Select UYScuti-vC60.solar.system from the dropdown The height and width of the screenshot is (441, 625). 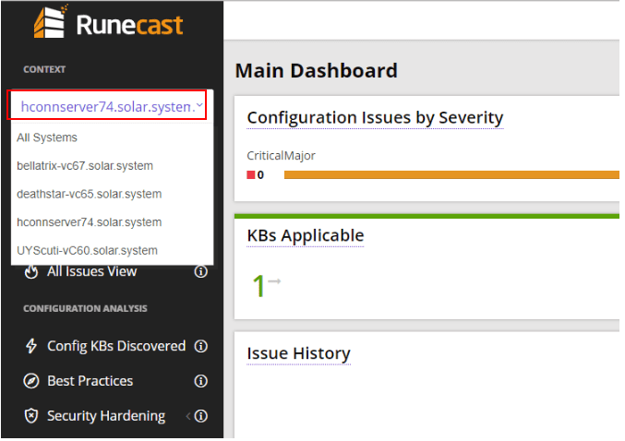click(x=87, y=250)
